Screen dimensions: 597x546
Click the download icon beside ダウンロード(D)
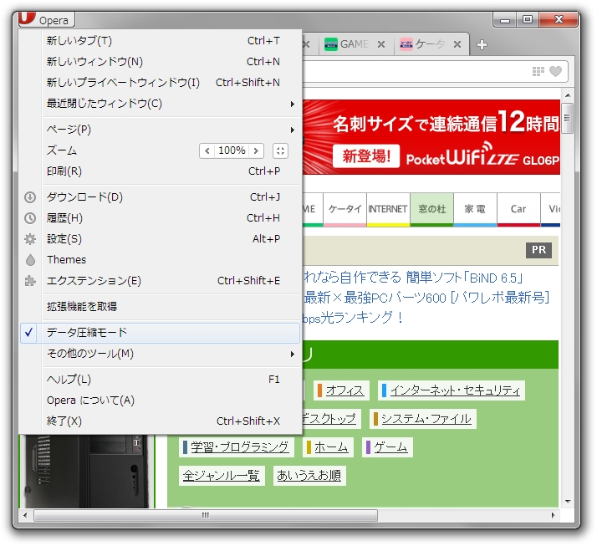pos(30,197)
